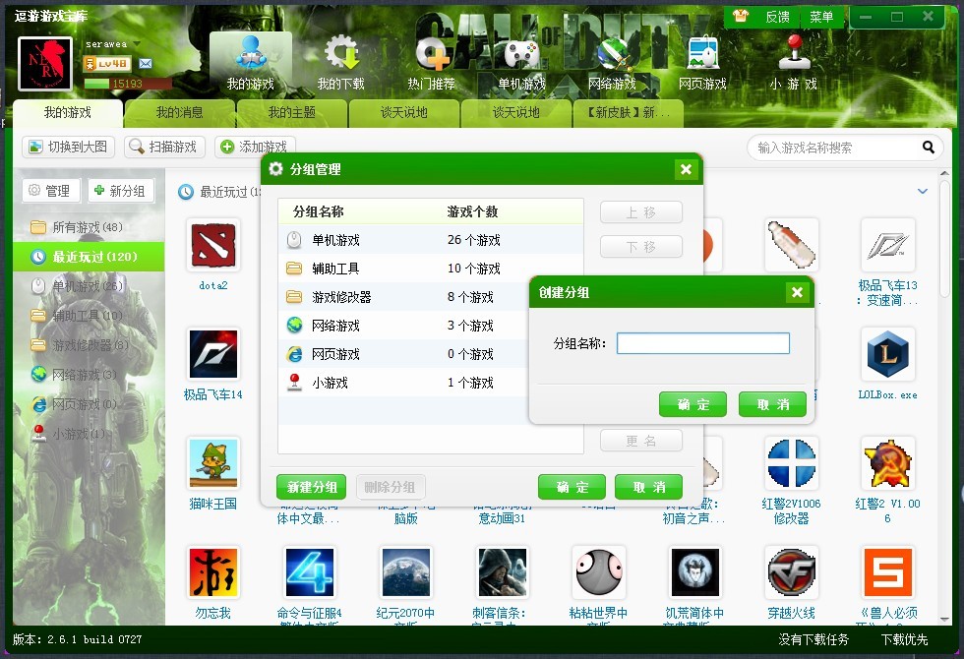Click 上移 in the group management dialog
Screen dimensions: 964x659
[641, 212]
